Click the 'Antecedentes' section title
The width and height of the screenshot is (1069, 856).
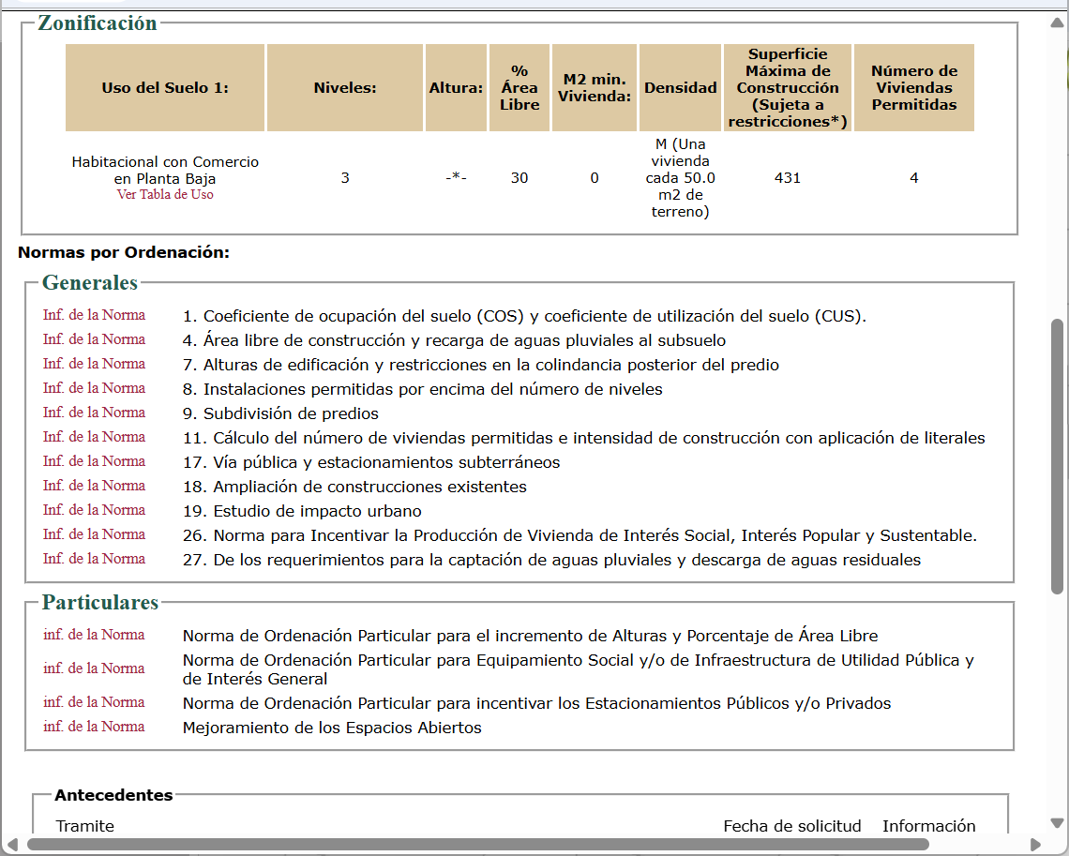pos(113,795)
